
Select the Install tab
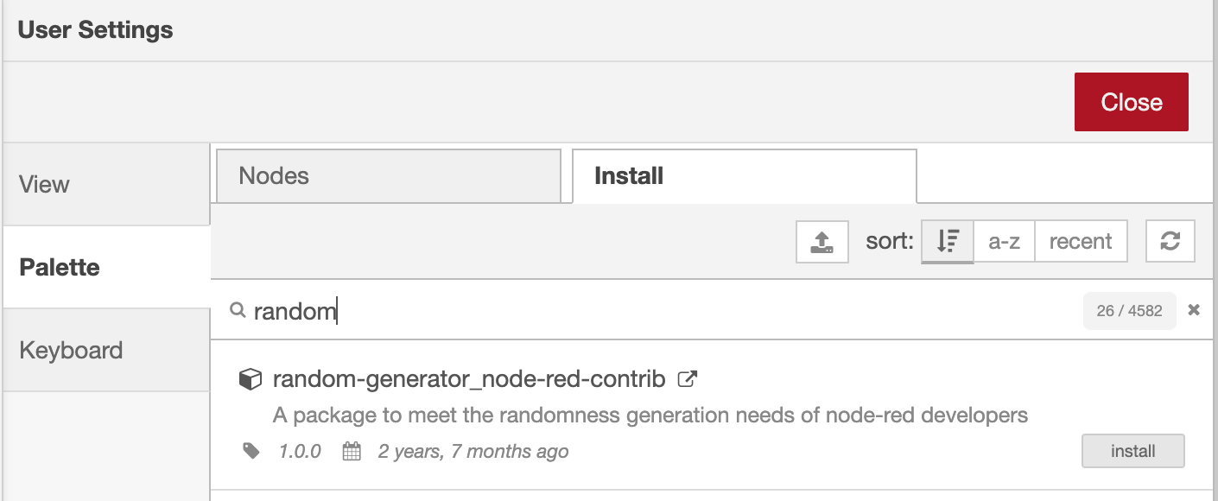pos(743,176)
